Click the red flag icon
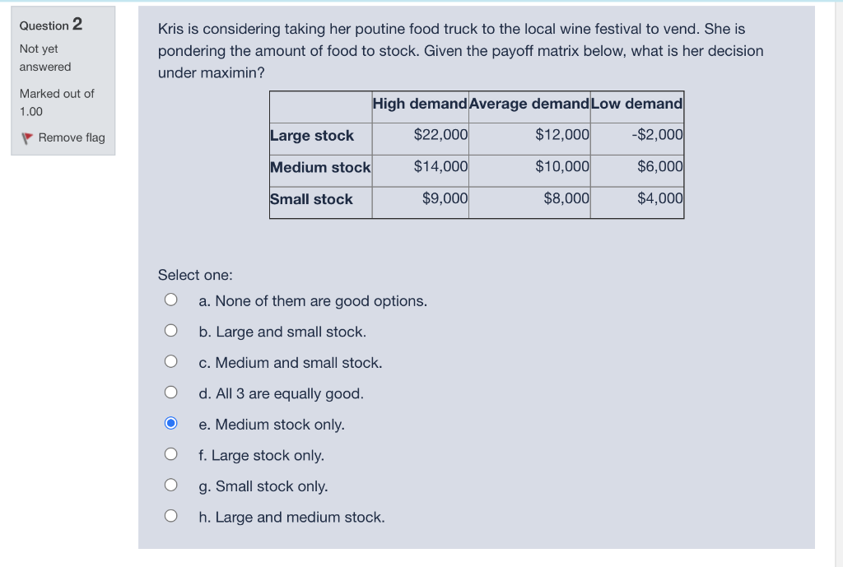The width and height of the screenshot is (843, 567). (x=28, y=137)
